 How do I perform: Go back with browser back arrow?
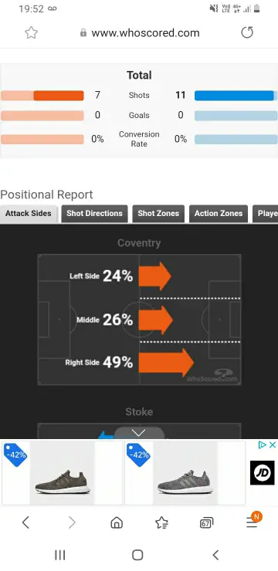pos(25,523)
